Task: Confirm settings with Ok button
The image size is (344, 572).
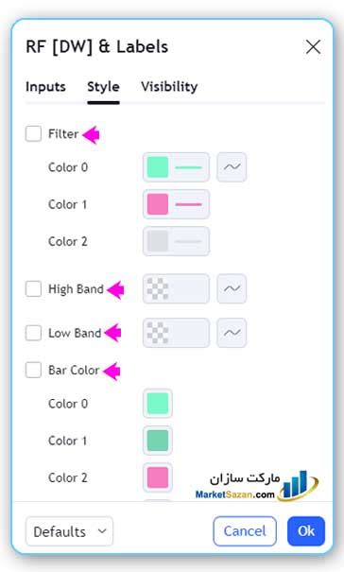Action: pos(306,531)
